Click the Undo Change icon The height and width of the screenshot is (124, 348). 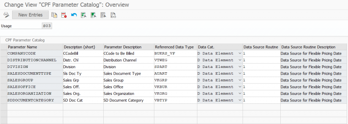tap(74, 15)
